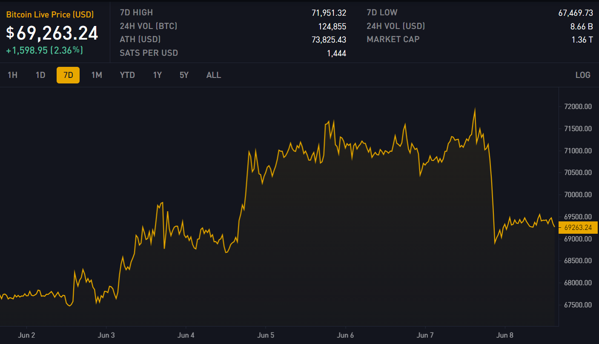
Task: Click the Bitcoin Live Price (USD) heading
Action: (x=50, y=14)
